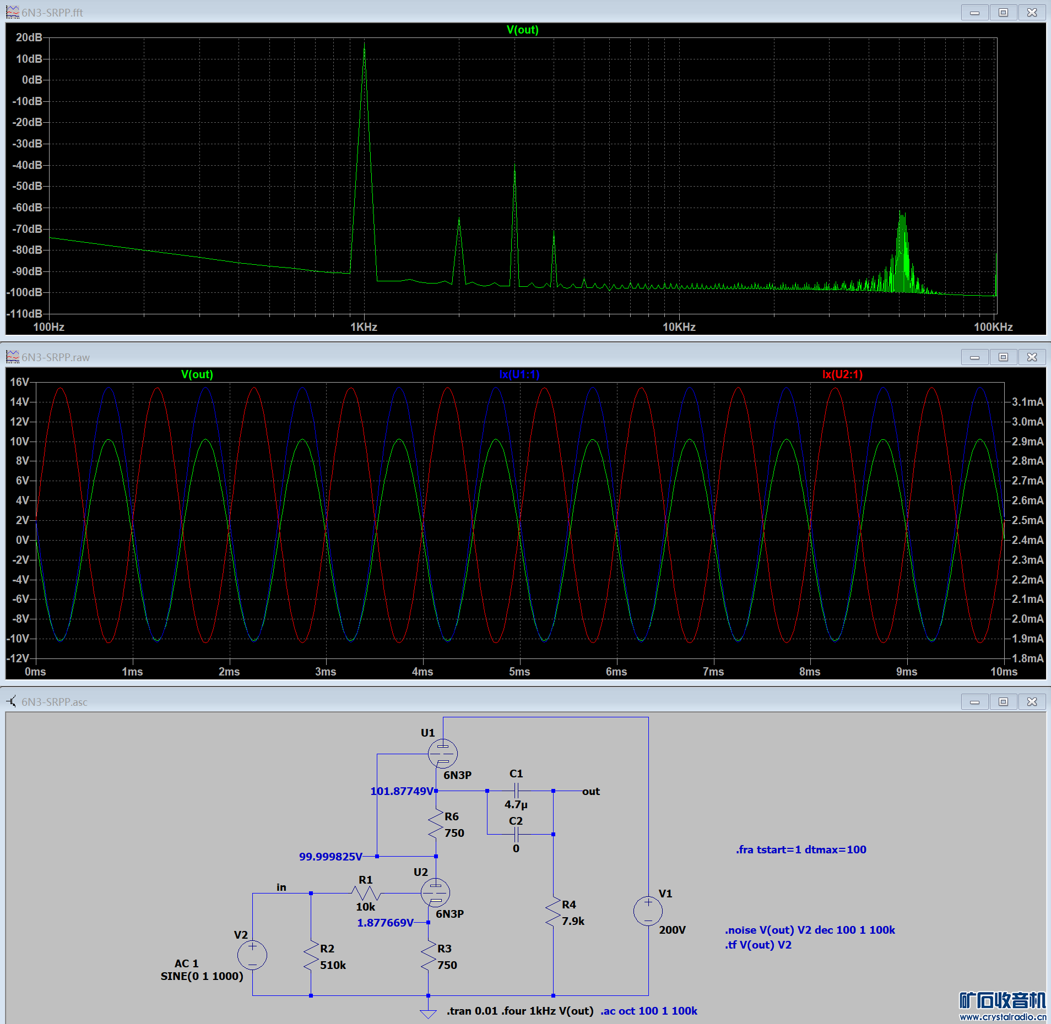Click the 6N3-SRPP.asc schematic window icon
The width and height of the screenshot is (1051, 1024).
[x=12, y=701]
